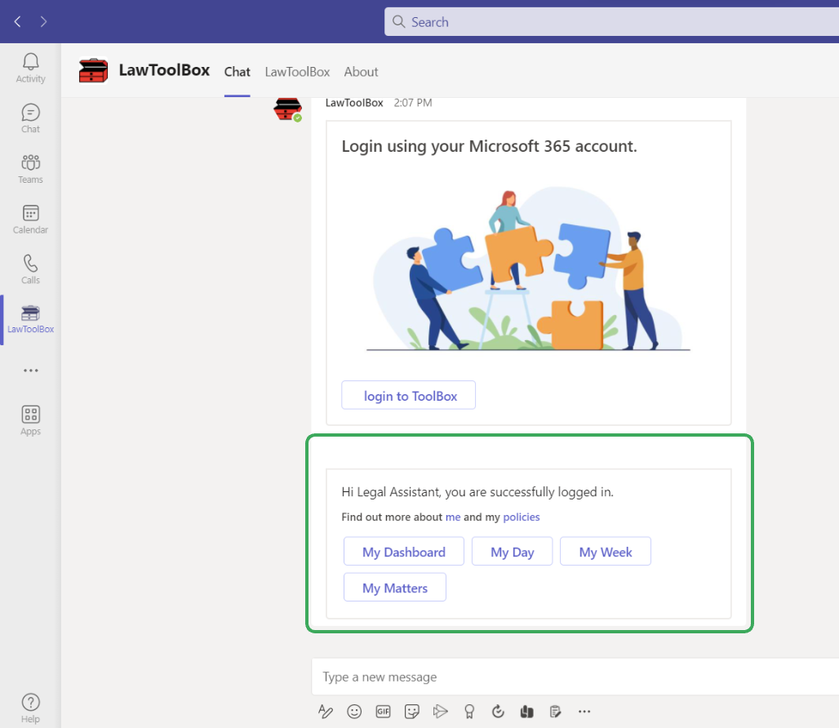This screenshot has width=839, height=728.
Task: Open the policies link
Action: pyautogui.click(x=522, y=517)
